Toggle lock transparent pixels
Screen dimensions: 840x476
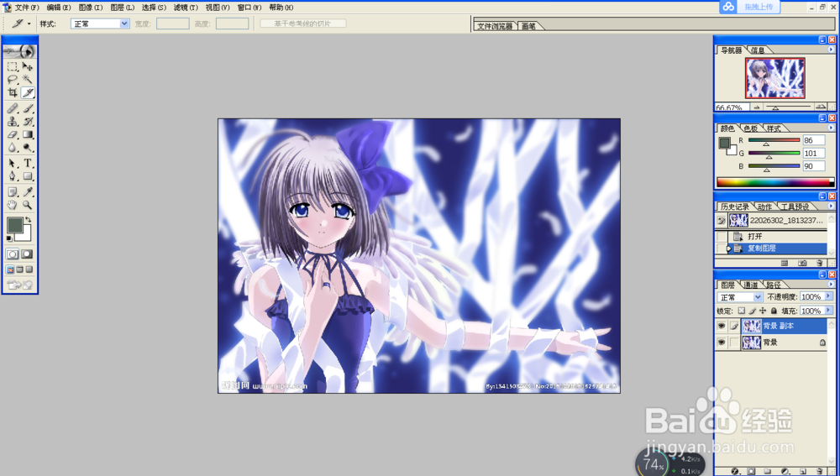coord(742,311)
